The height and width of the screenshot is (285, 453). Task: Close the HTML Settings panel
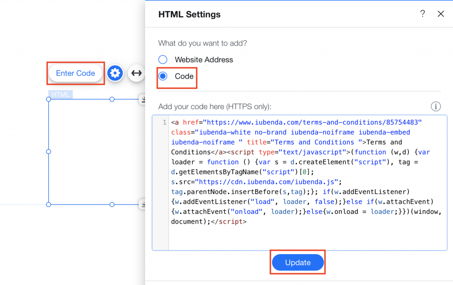(x=441, y=14)
